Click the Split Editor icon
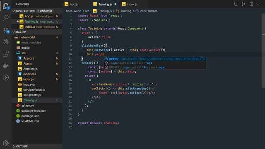 (x=251, y=4)
